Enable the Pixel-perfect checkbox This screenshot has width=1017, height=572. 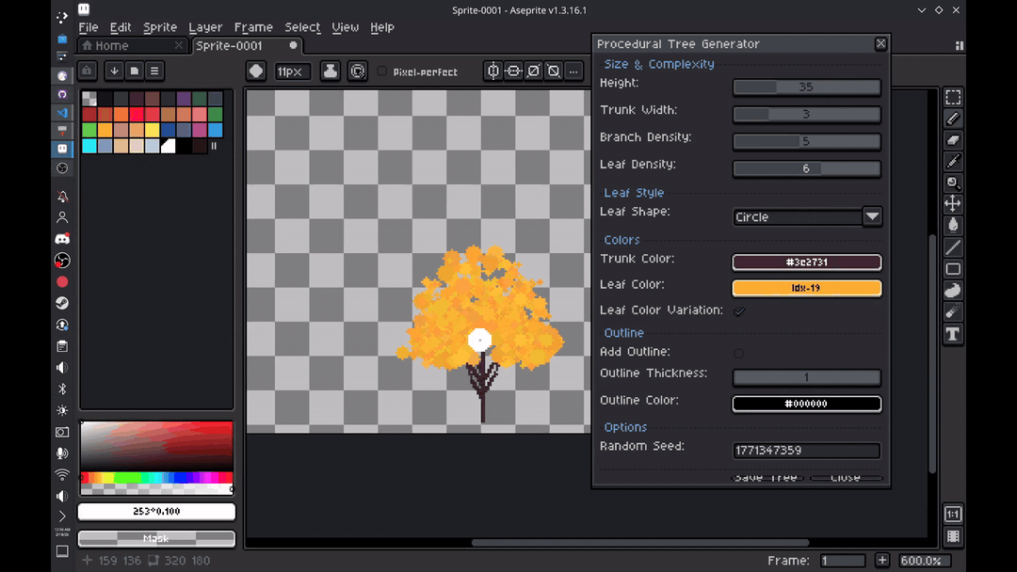[382, 71]
